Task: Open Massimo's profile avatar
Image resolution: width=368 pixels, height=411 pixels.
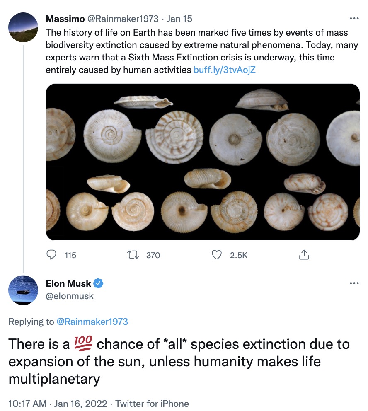Action: [x=23, y=27]
